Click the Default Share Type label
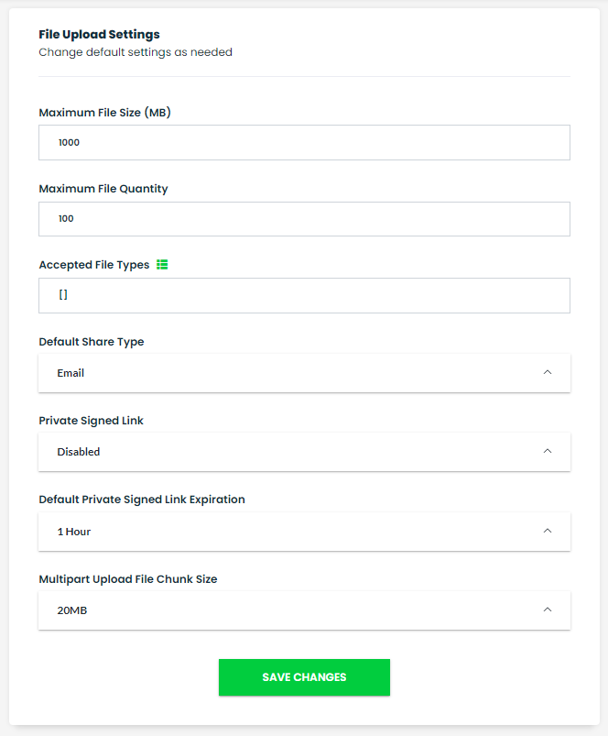Screen dimensions: 608x736 pyautogui.click(x=92, y=342)
